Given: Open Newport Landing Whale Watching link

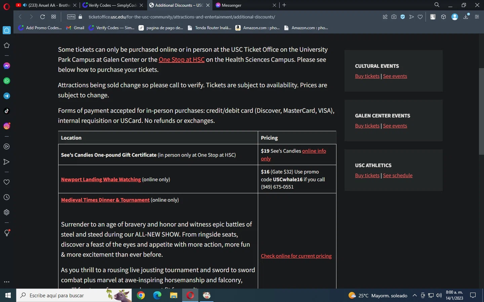Looking at the screenshot, I should 101,180.
